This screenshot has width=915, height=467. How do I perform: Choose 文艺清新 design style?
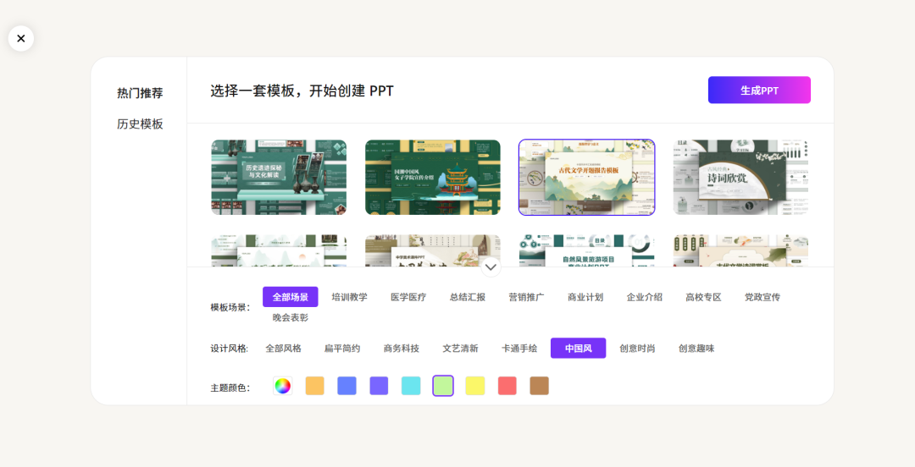coord(460,348)
